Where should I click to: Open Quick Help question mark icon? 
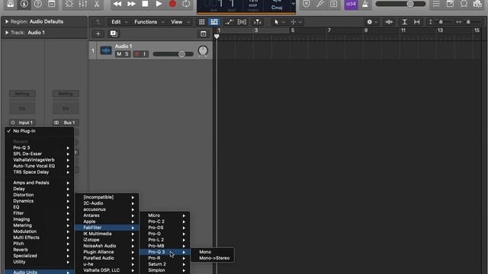[37, 4]
